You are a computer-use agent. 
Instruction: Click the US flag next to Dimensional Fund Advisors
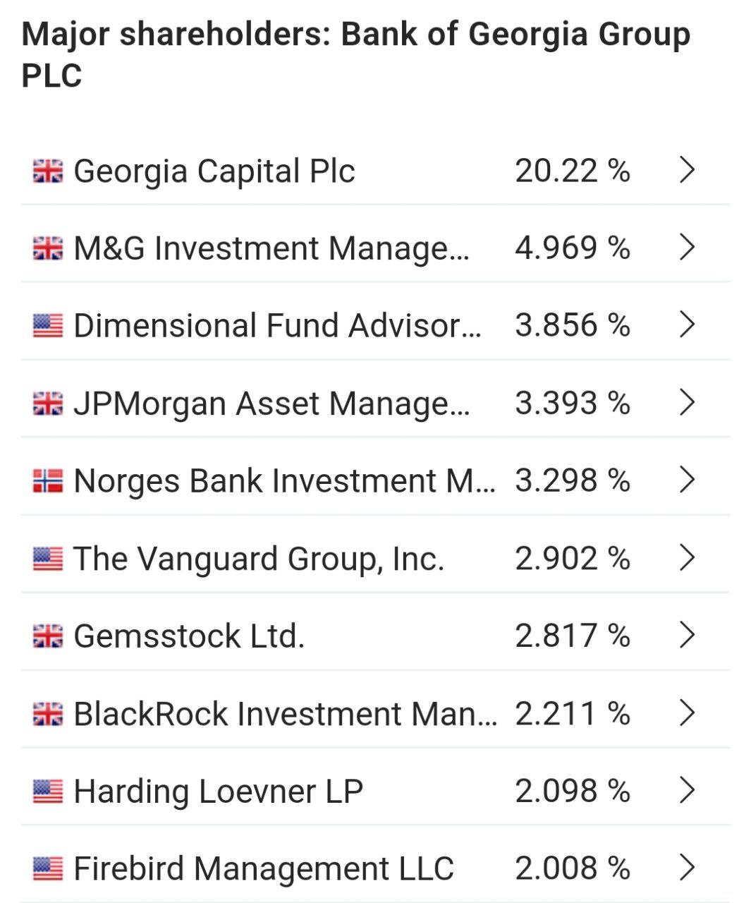[47, 326]
